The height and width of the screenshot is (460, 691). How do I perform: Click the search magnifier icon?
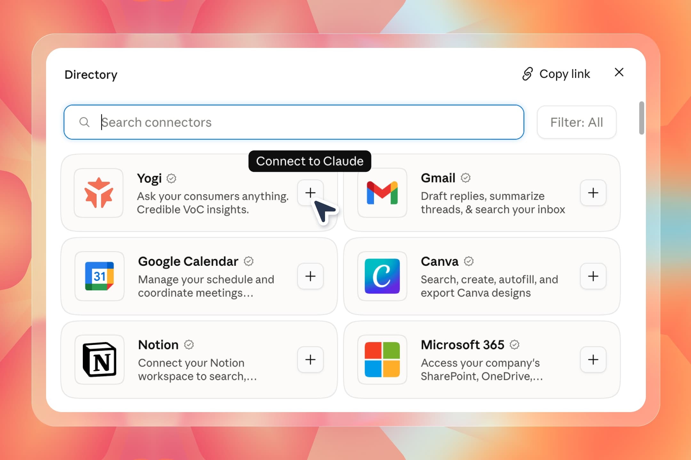pos(84,122)
